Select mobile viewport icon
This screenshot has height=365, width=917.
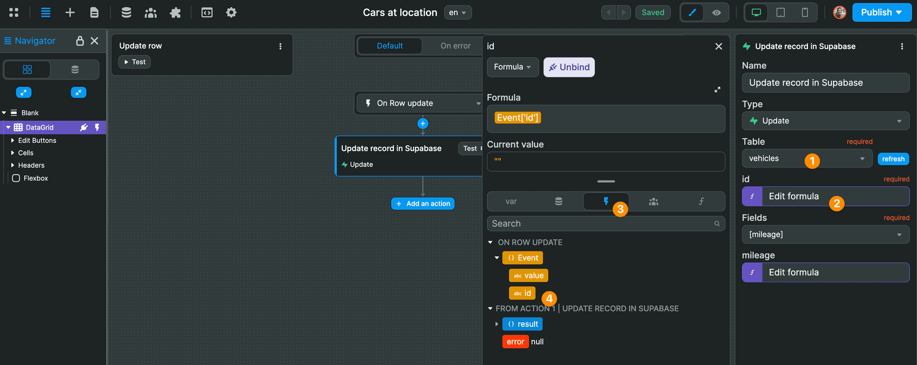point(805,12)
